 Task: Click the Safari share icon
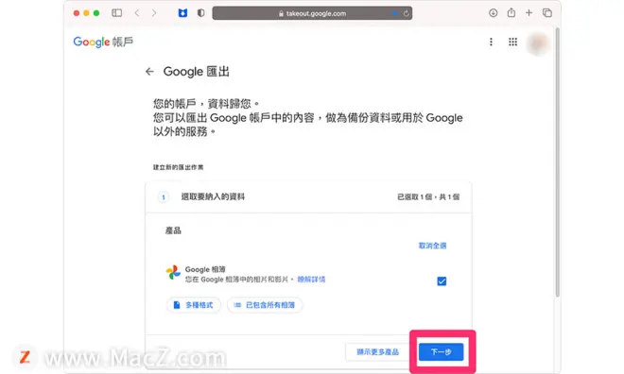(x=511, y=12)
